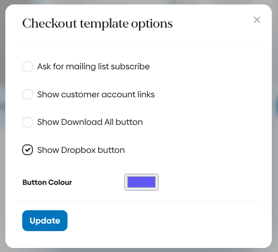278x252 pixels.
Task: Close the Checkout template options dialog
Action: (257, 20)
